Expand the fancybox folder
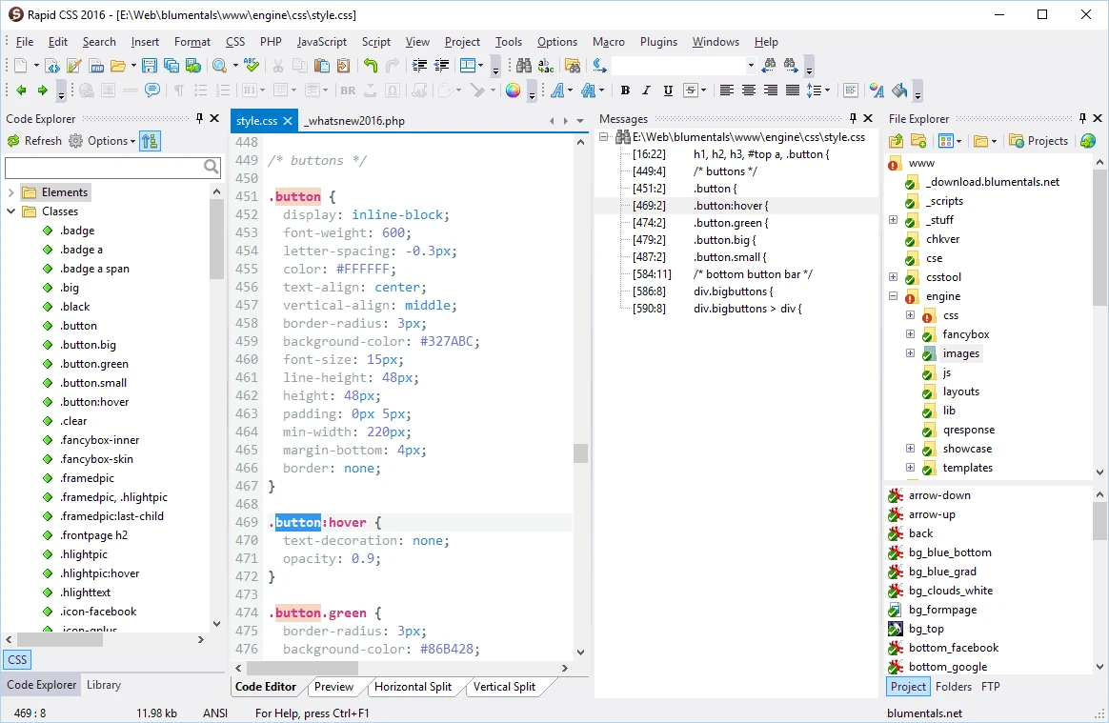1109x723 pixels. tap(910, 334)
